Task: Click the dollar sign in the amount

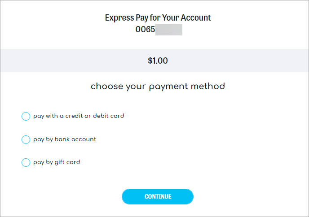Action: 150,61
